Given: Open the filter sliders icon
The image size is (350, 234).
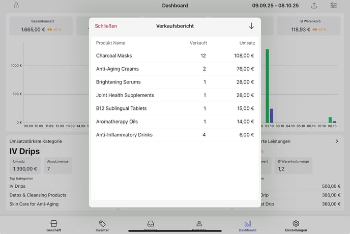Looking at the screenshot, I should tap(334, 6).
